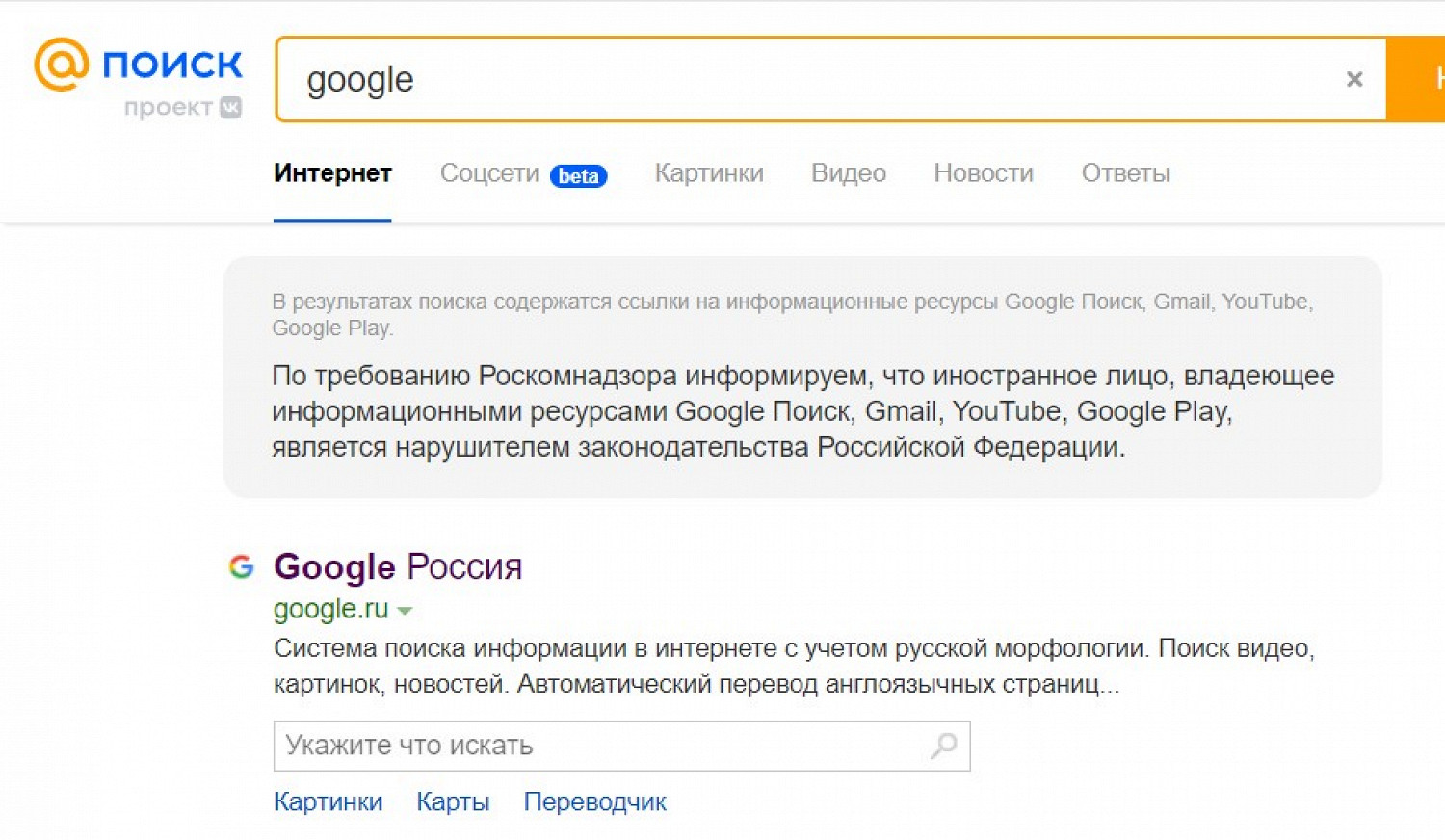Click the Google result description snippet

click(794, 666)
